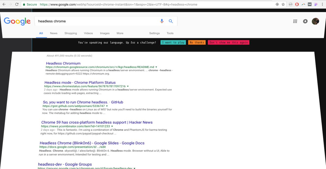Click the 'I want to play' button
Viewport: 326px width, 169px height.
point(173,42)
